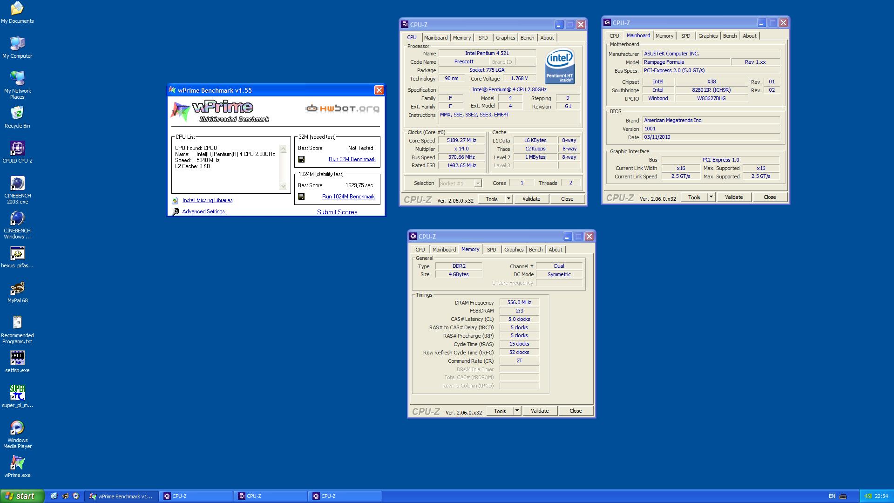
Task: Open About tab in Mainboard CPU-Z window
Action: [750, 36]
